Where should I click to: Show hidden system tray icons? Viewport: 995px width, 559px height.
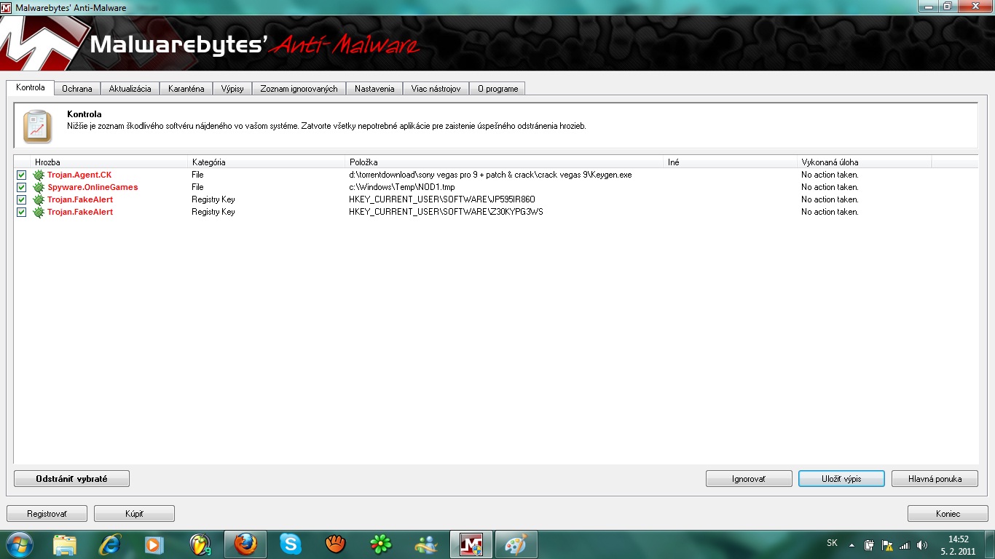coord(852,545)
